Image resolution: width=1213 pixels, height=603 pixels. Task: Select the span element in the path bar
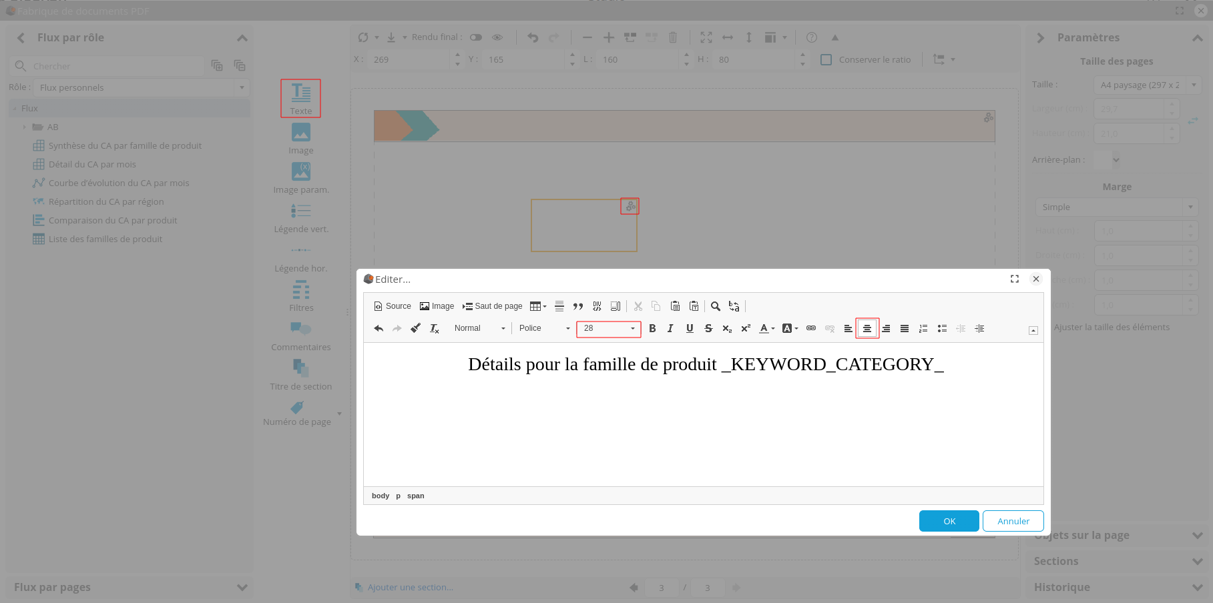[416, 496]
